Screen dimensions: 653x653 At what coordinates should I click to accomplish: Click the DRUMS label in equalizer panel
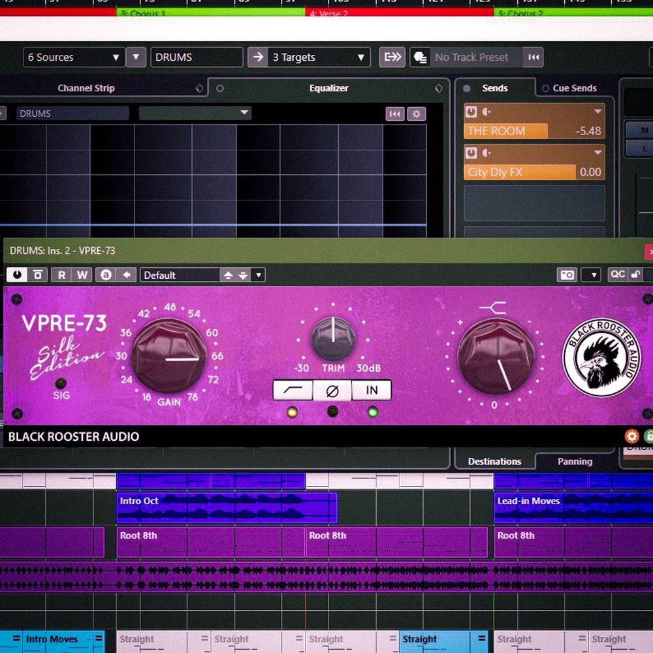pos(72,113)
